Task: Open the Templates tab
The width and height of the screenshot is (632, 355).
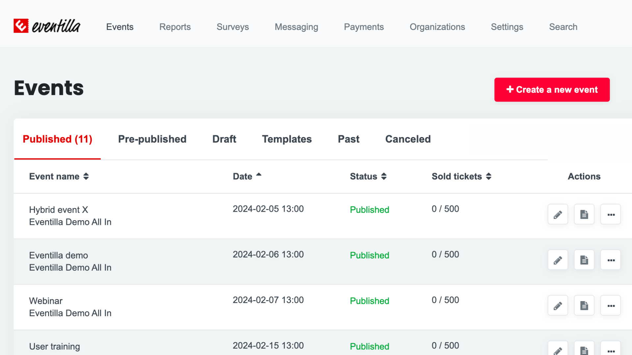Action: (x=287, y=139)
